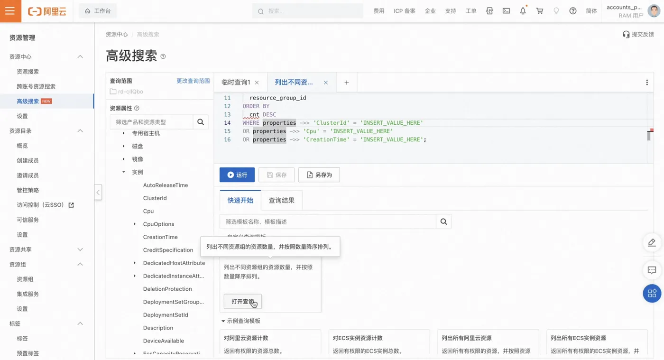Run the query with 运行 button
The height and width of the screenshot is (360, 664).
pos(237,175)
